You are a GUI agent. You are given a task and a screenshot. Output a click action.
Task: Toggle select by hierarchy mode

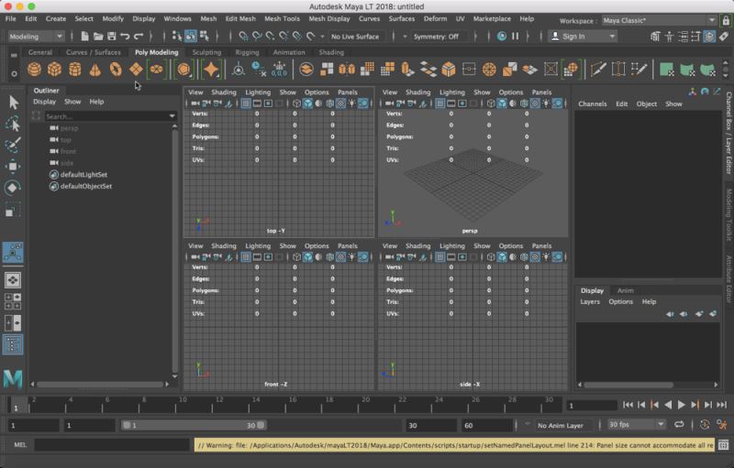click(x=177, y=36)
